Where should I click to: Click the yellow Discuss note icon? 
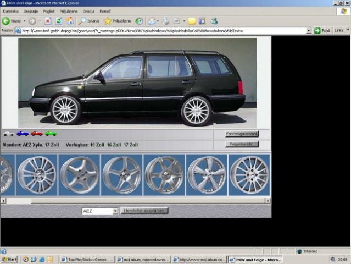coord(192,21)
